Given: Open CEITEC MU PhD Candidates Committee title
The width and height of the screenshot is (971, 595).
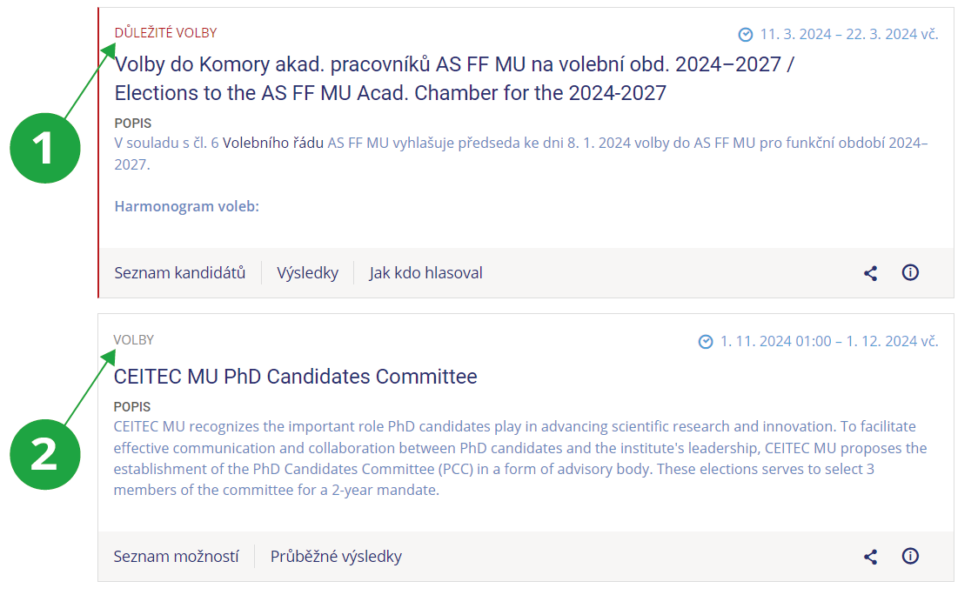Looking at the screenshot, I should 295,377.
